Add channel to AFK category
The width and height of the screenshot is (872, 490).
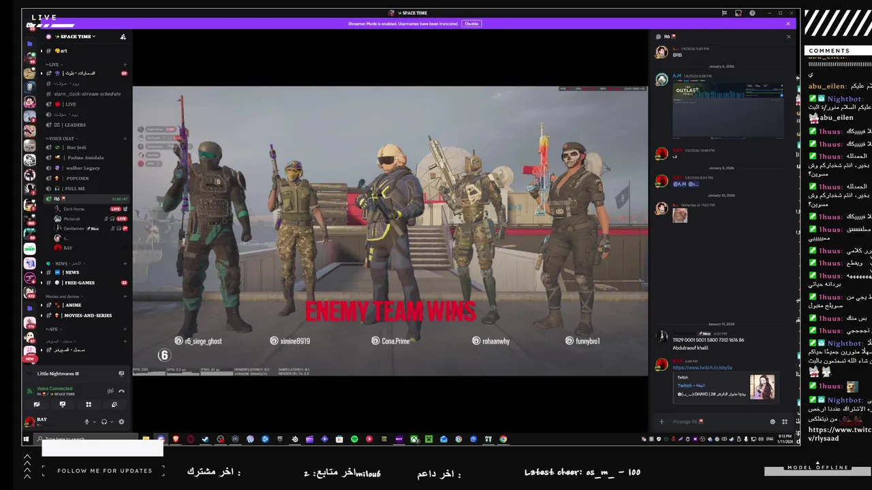tap(125, 329)
